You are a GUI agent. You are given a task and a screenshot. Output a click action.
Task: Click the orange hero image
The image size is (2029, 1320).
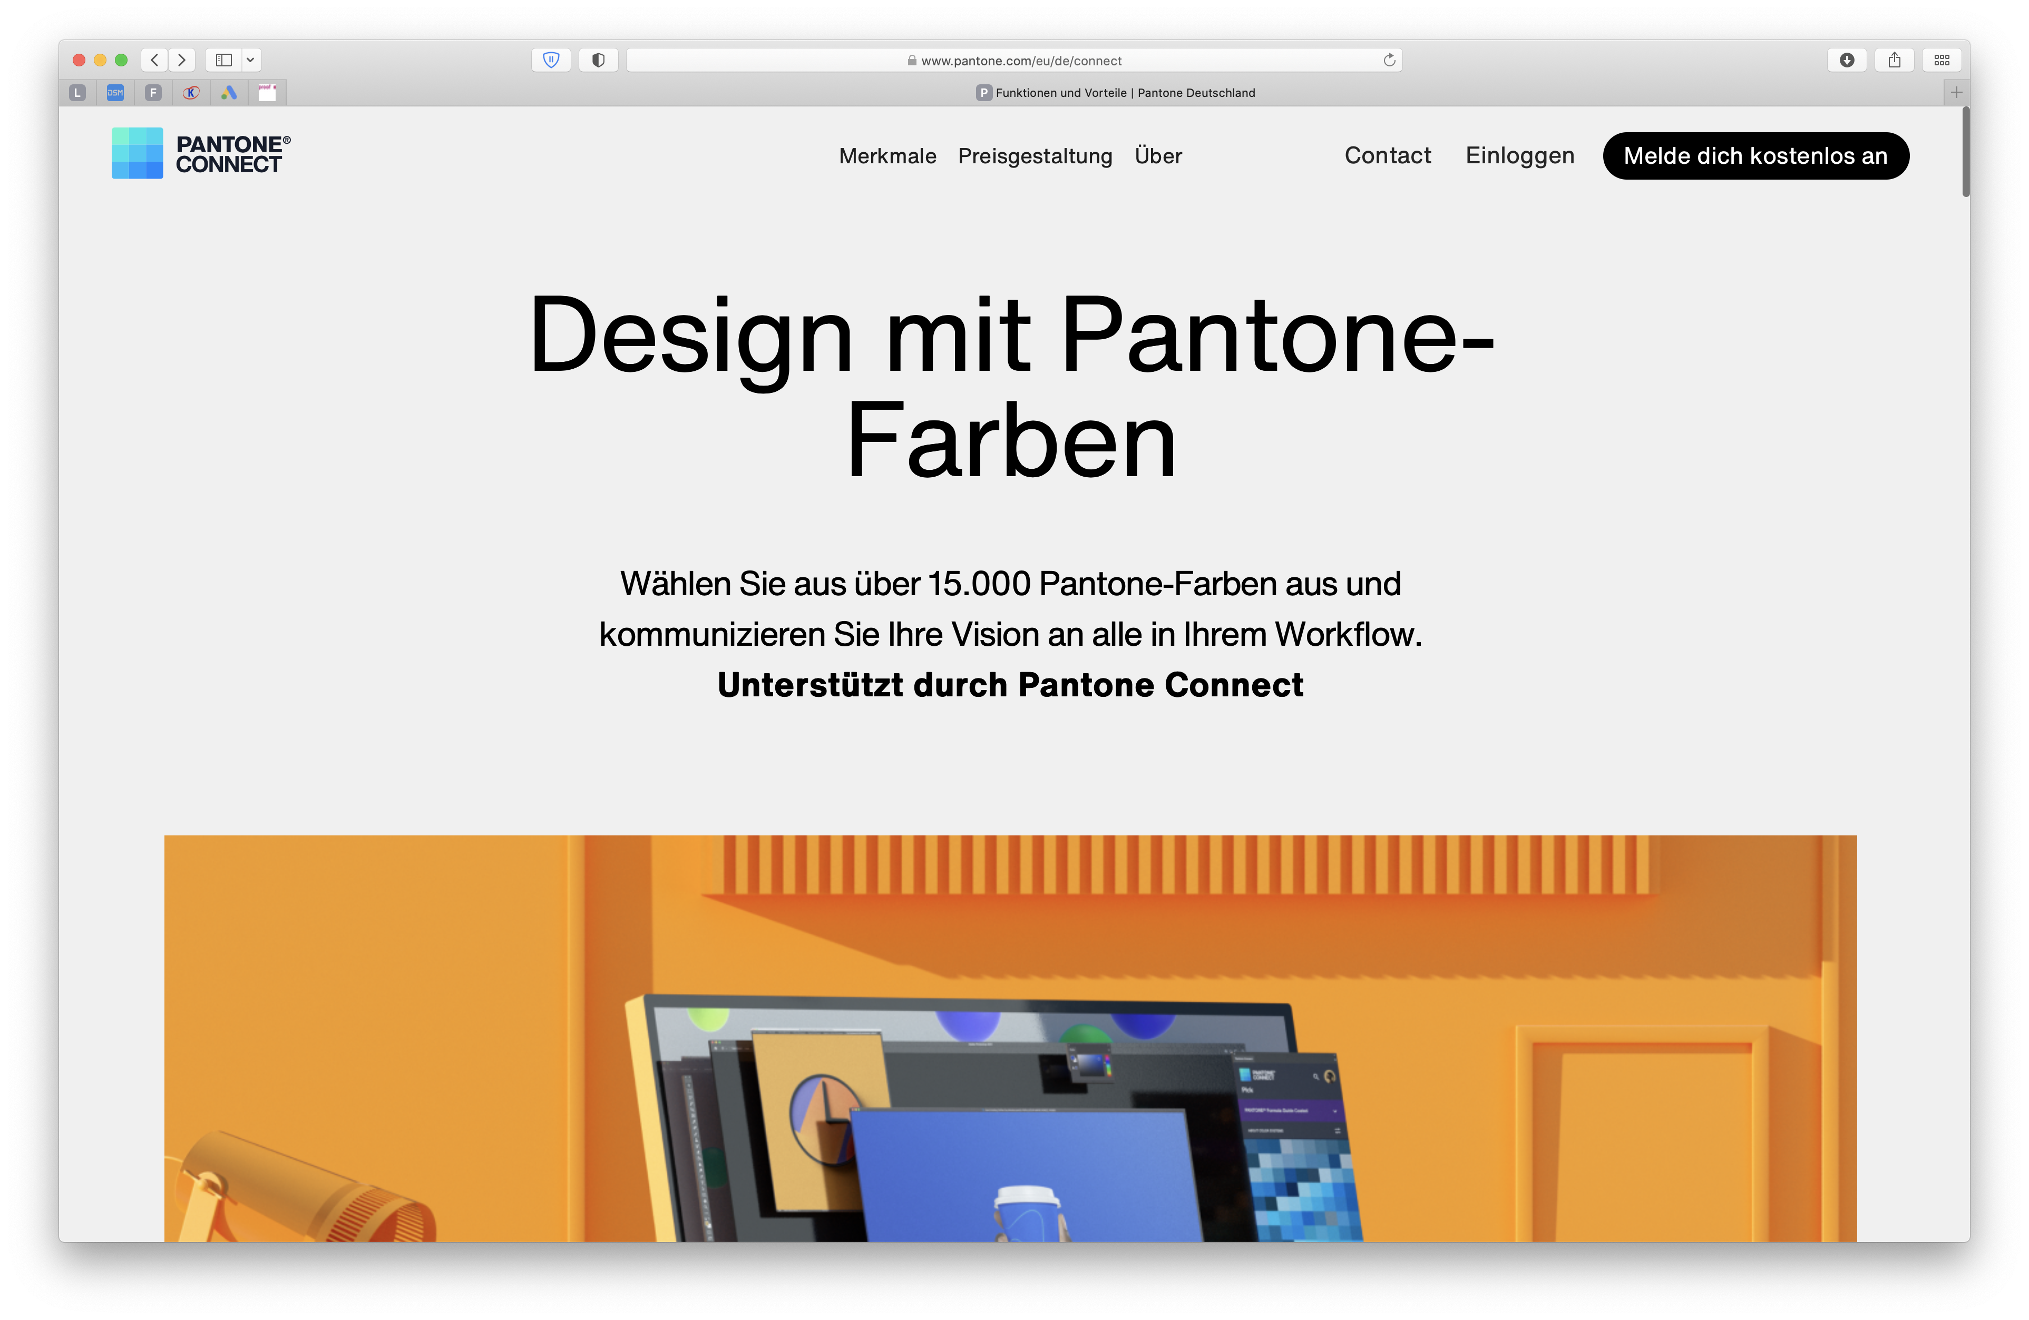click(1010, 1038)
